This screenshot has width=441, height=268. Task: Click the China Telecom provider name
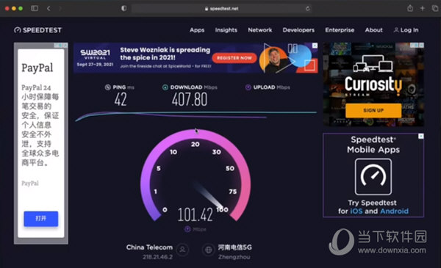pyautogui.click(x=149, y=247)
